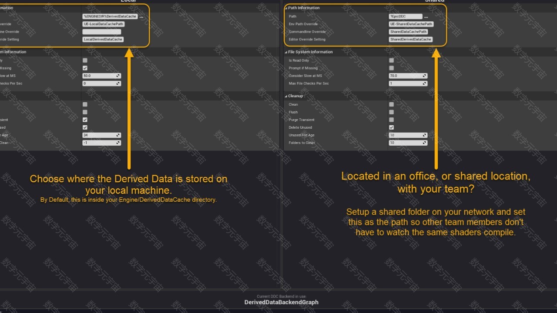This screenshot has width=557, height=313.
Task: Uncheck Local checkbox two rows above 34 field
Action: pos(85,120)
